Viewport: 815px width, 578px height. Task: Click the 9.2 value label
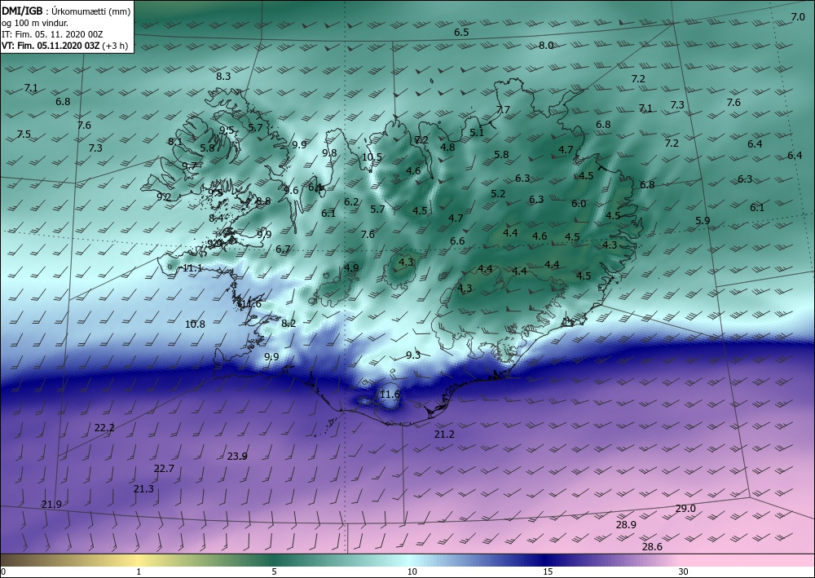[x=164, y=197]
